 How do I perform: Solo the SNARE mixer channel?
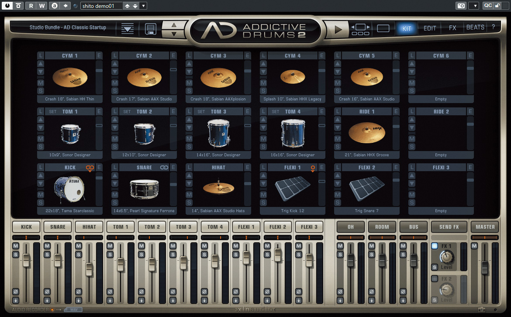47,255
